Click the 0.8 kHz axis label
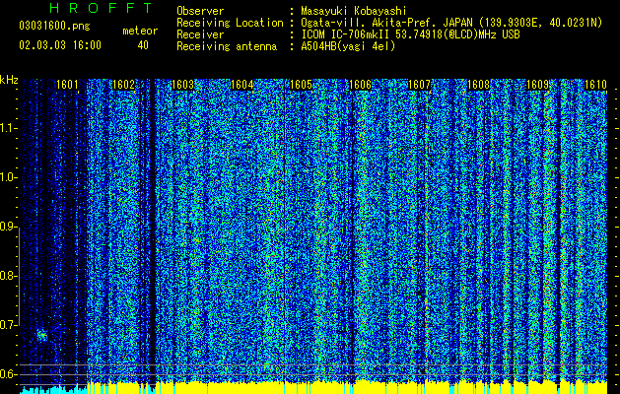 tap(8, 276)
